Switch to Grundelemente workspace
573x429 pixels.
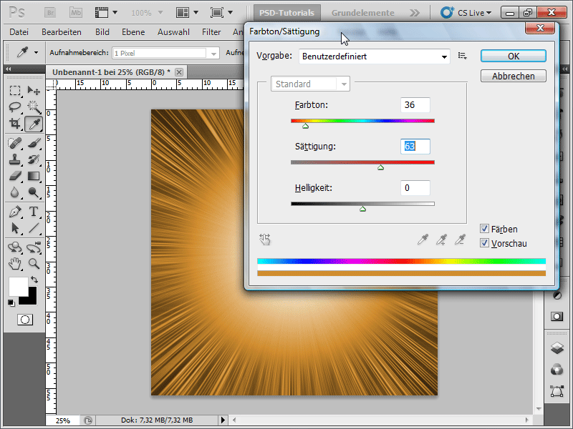point(362,13)
